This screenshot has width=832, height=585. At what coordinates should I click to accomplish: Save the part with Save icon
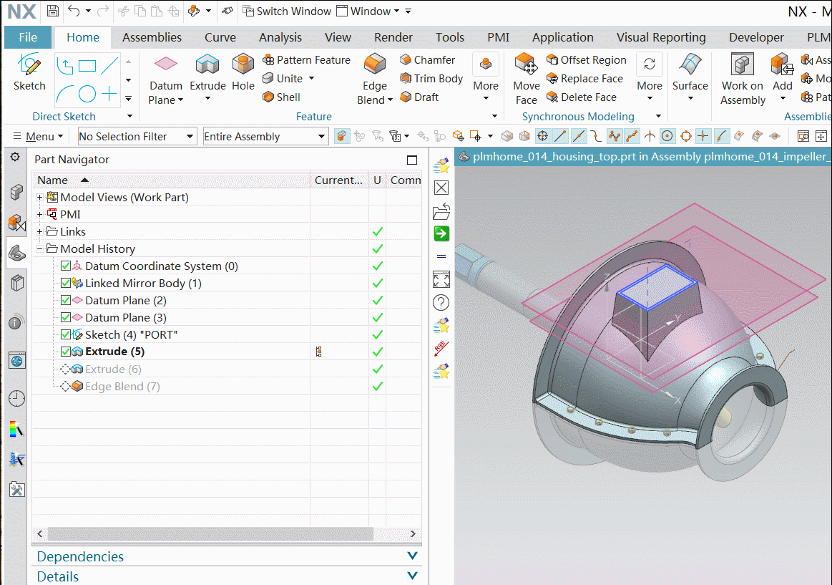[x=52, y=11]
